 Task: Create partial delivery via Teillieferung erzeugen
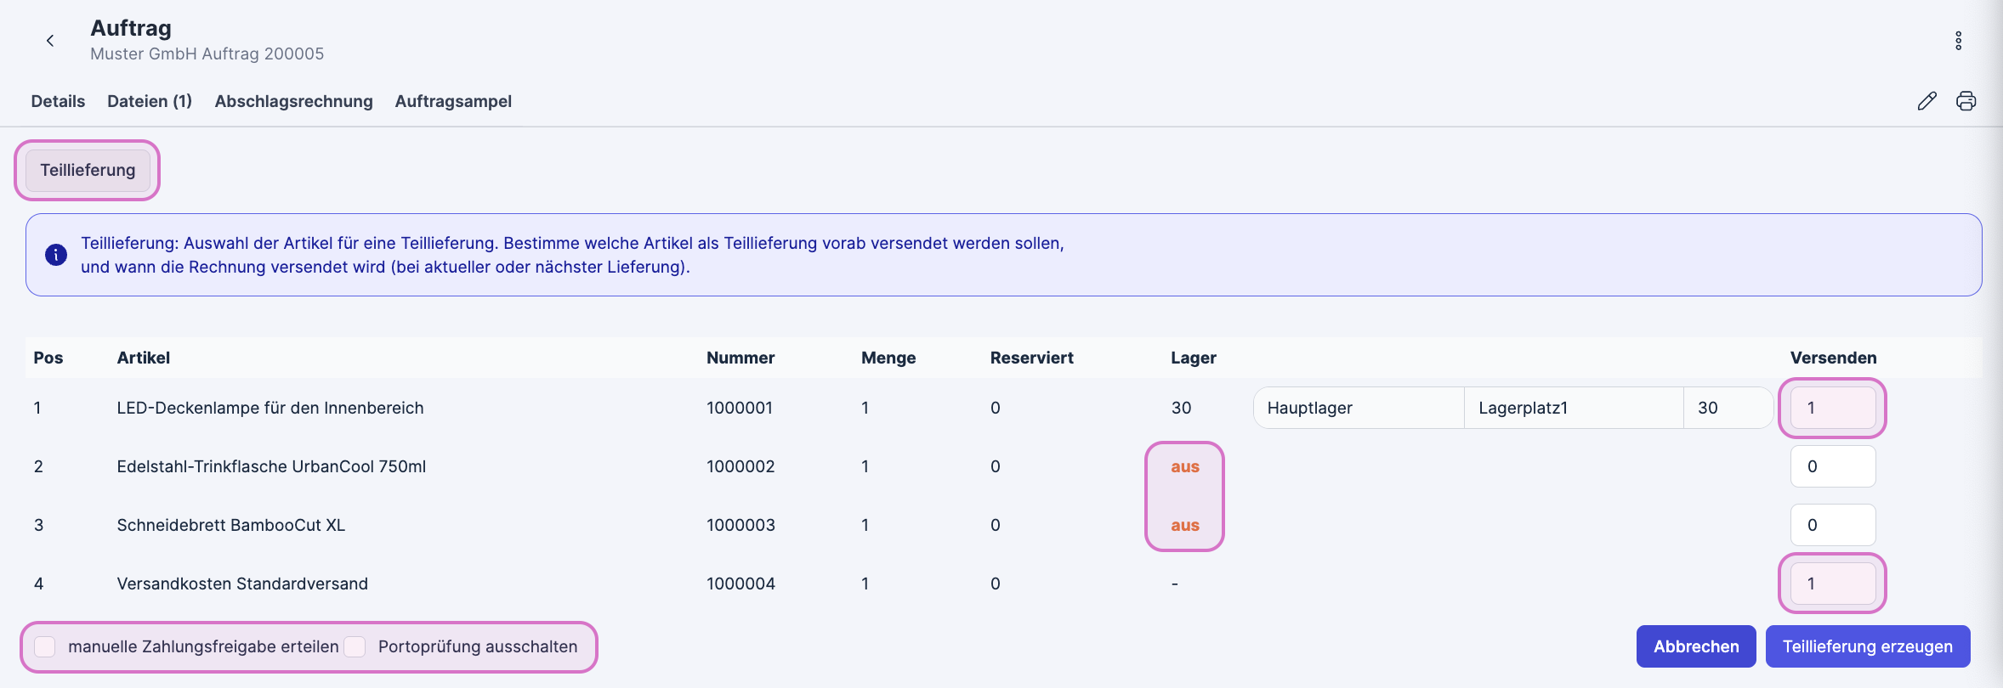pyautogui.click(x=1867, y=646)
